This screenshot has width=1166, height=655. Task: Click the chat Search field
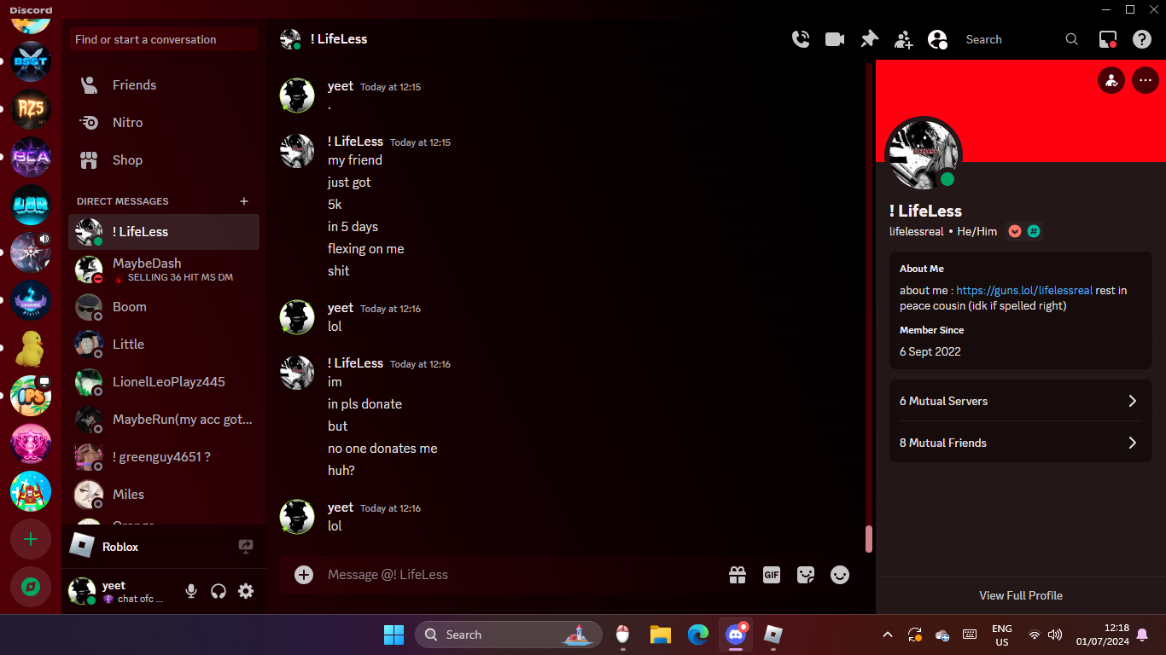click(x=1023, y=39)
